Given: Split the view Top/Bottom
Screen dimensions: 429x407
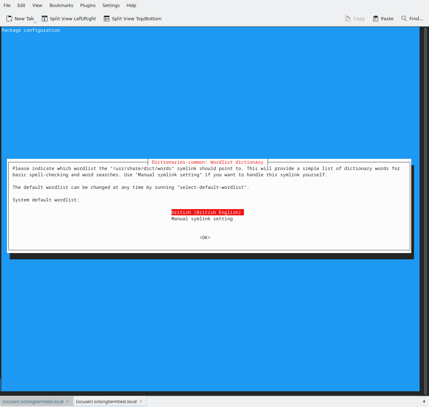Looking at the screenshot, I should tap(132, 18).
